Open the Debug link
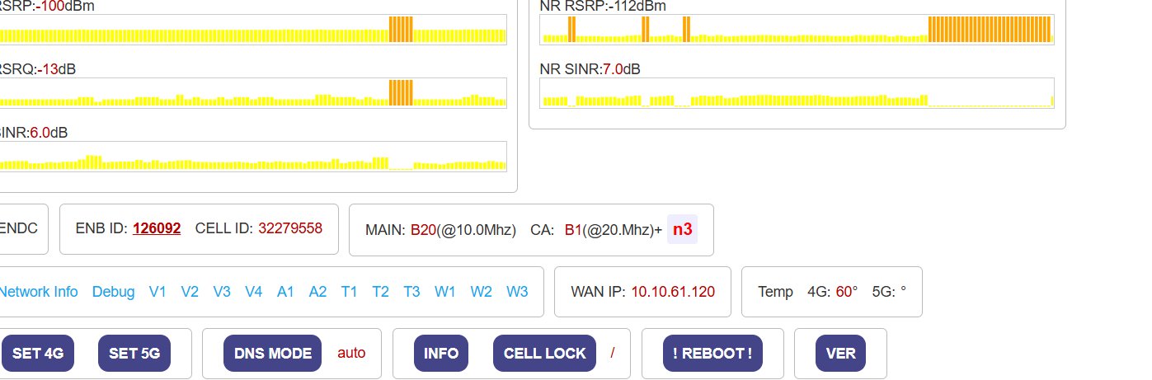 point(113,292)
